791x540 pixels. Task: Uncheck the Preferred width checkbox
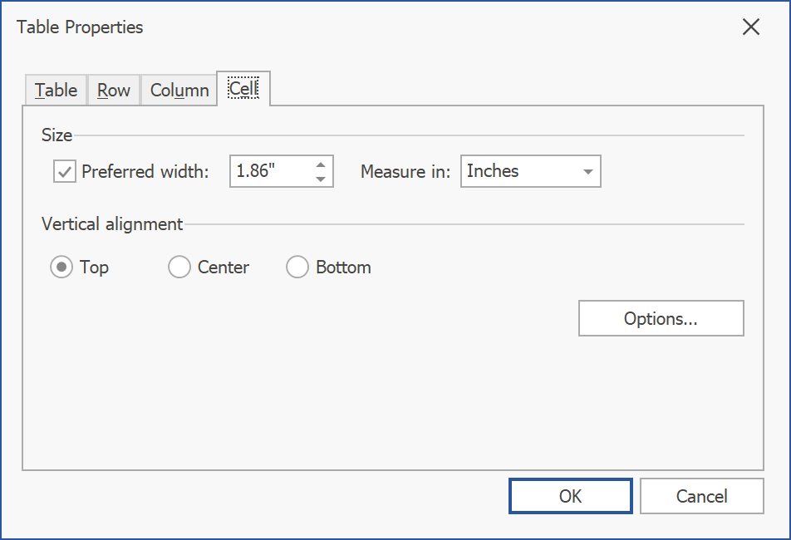64,172
